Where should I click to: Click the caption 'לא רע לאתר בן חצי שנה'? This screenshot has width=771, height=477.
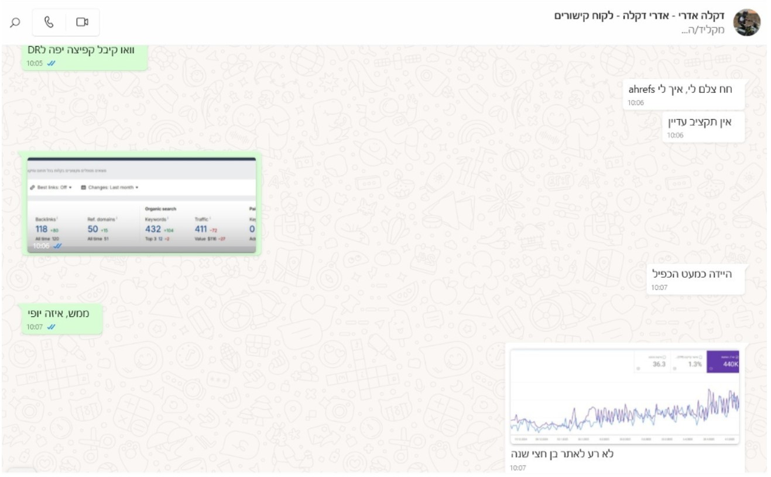tap(562, 454)
